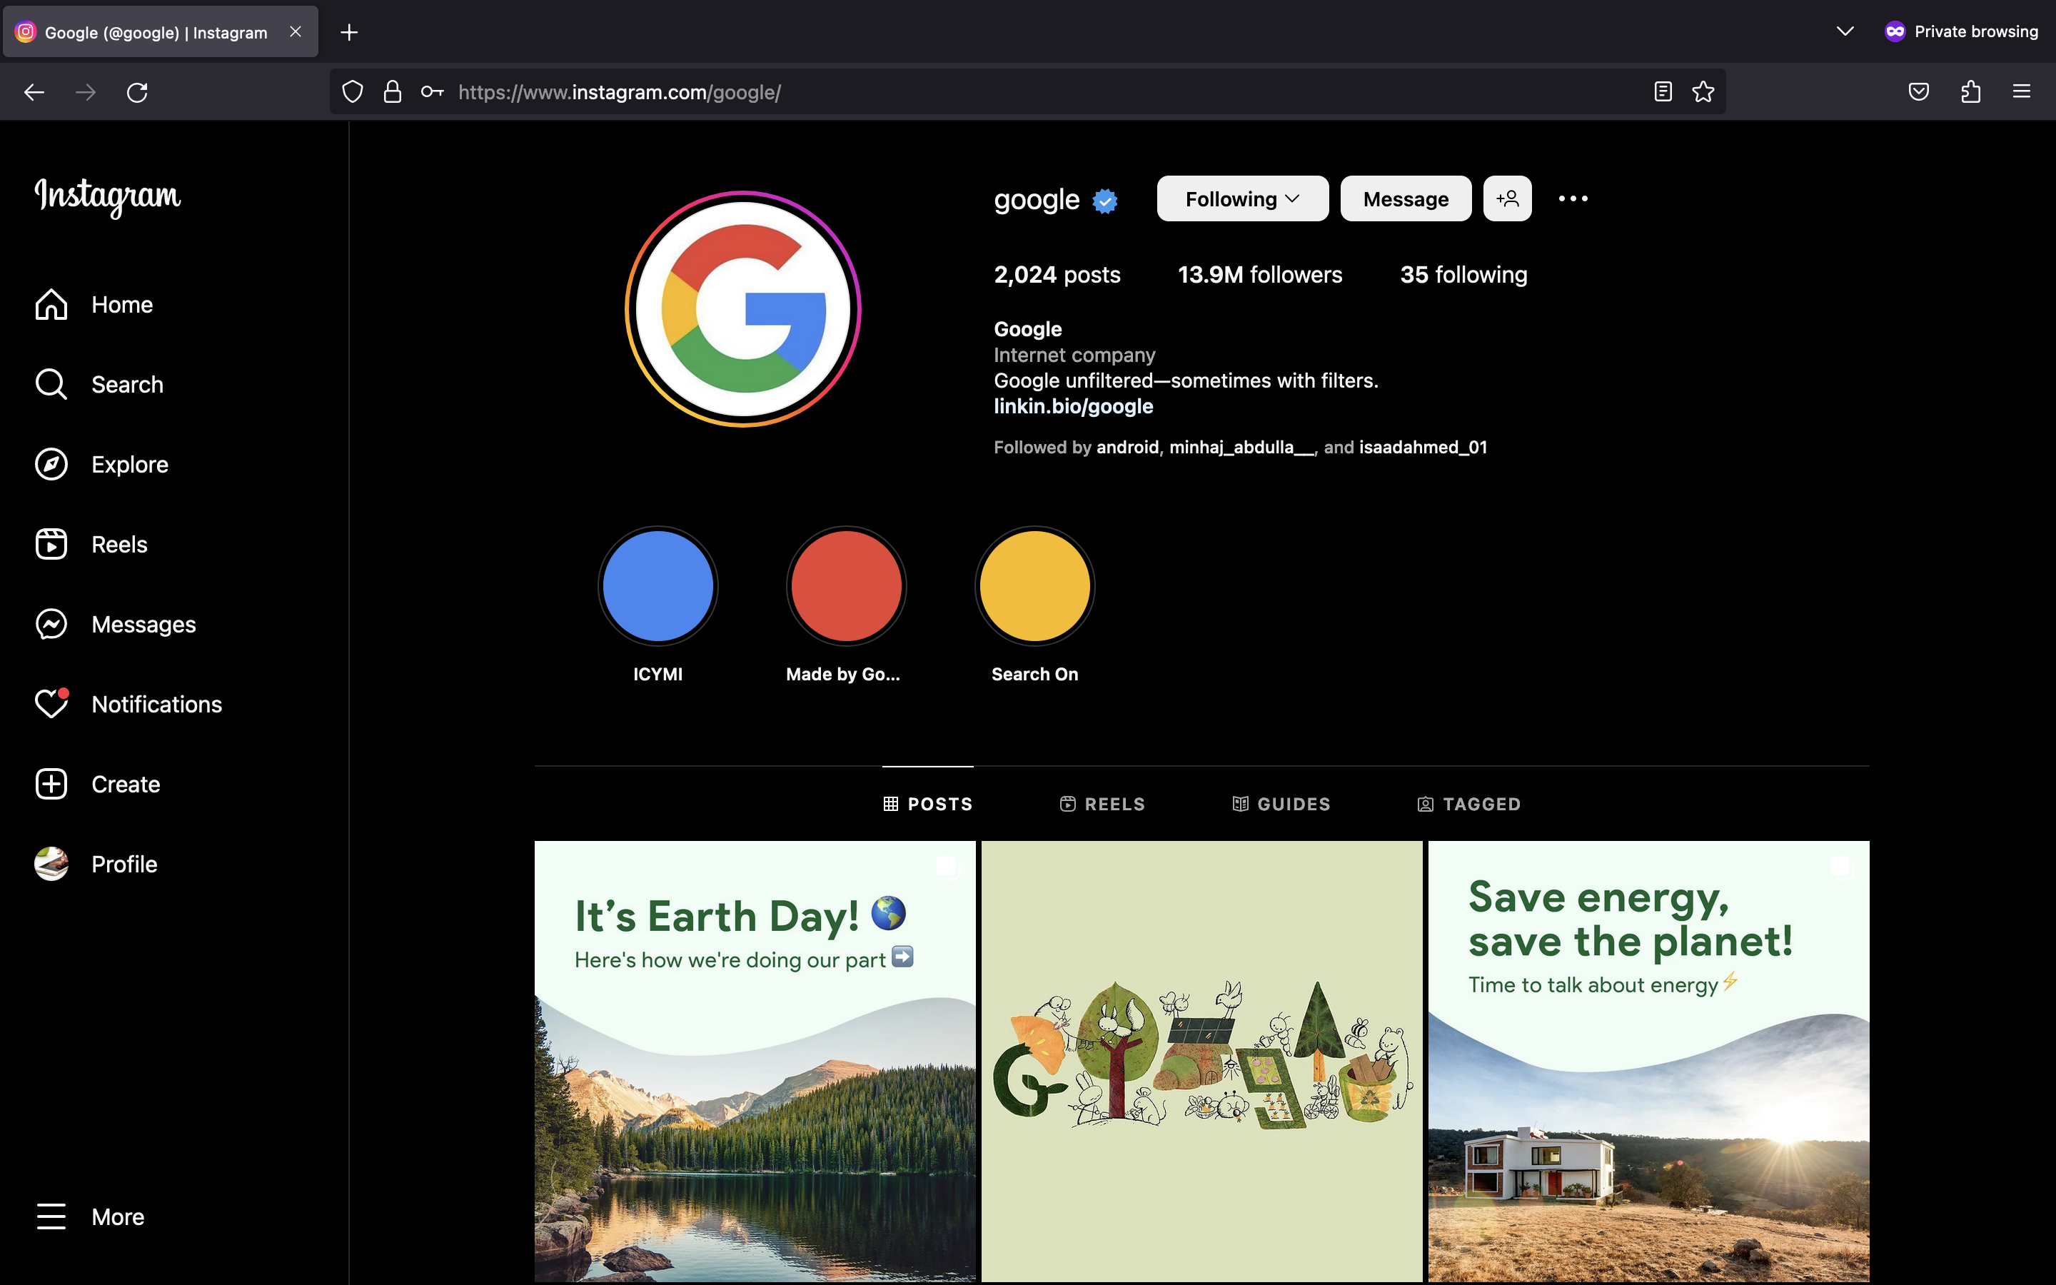
Task: View the 13.9M followers list
Action: (x=1260, y=275)
